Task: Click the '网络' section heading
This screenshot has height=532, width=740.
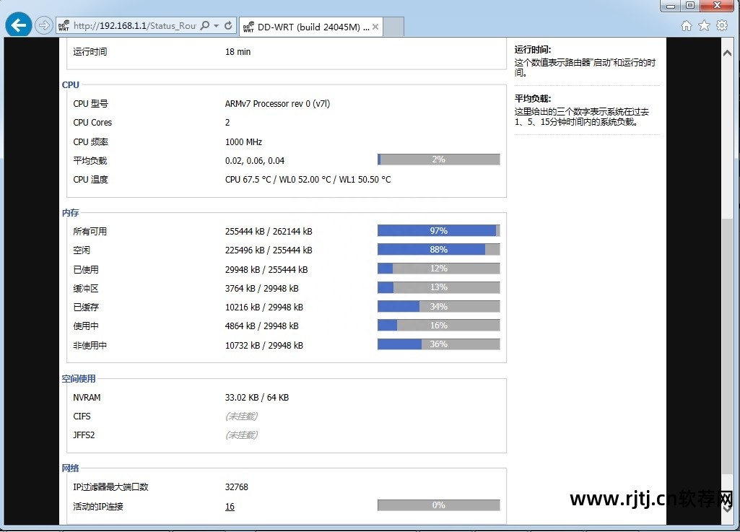Action: pos(70,468)
